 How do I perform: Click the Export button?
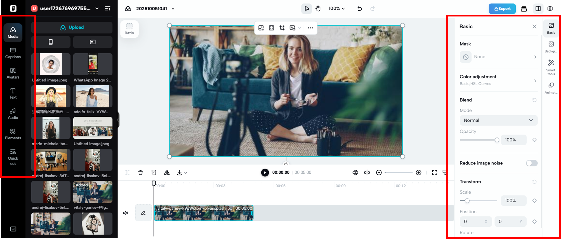502,9
